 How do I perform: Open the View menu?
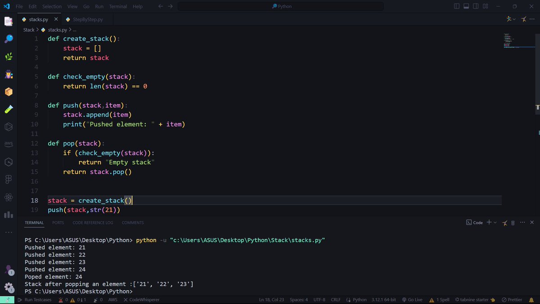(72, 6)
